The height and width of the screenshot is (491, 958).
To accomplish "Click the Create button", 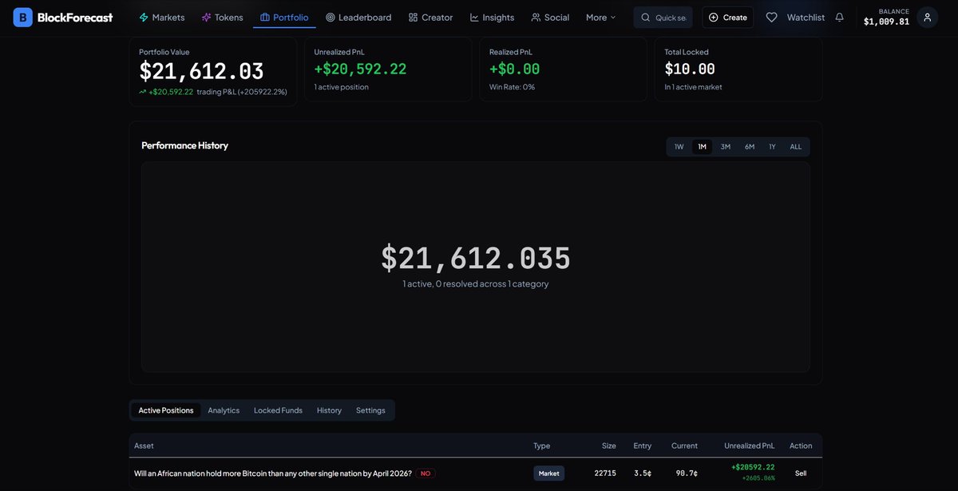I will click(x=727, y=17).
